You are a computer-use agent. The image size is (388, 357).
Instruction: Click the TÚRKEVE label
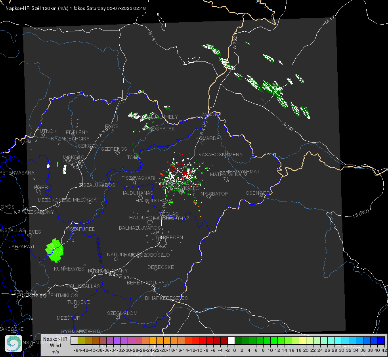78,302
